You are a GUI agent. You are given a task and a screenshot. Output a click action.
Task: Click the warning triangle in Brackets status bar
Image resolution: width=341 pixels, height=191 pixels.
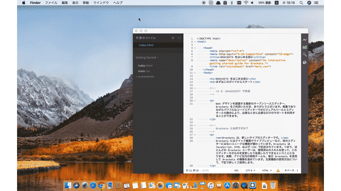278,170
